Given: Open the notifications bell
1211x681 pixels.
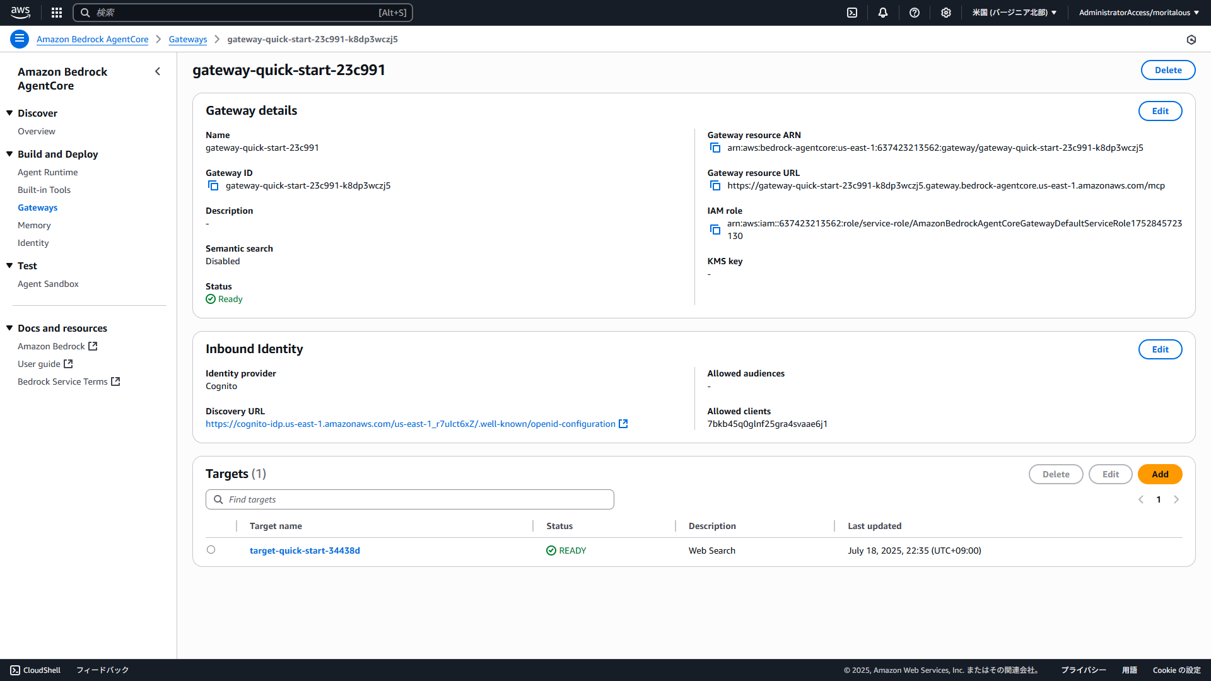Looking at the screenshot, I should click(x=882, y=13).
